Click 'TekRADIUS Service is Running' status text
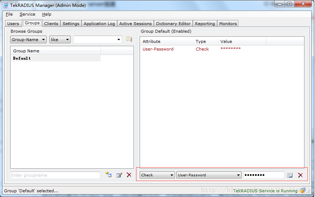This screenshot has height=197, width=315. tap(265, 190)
